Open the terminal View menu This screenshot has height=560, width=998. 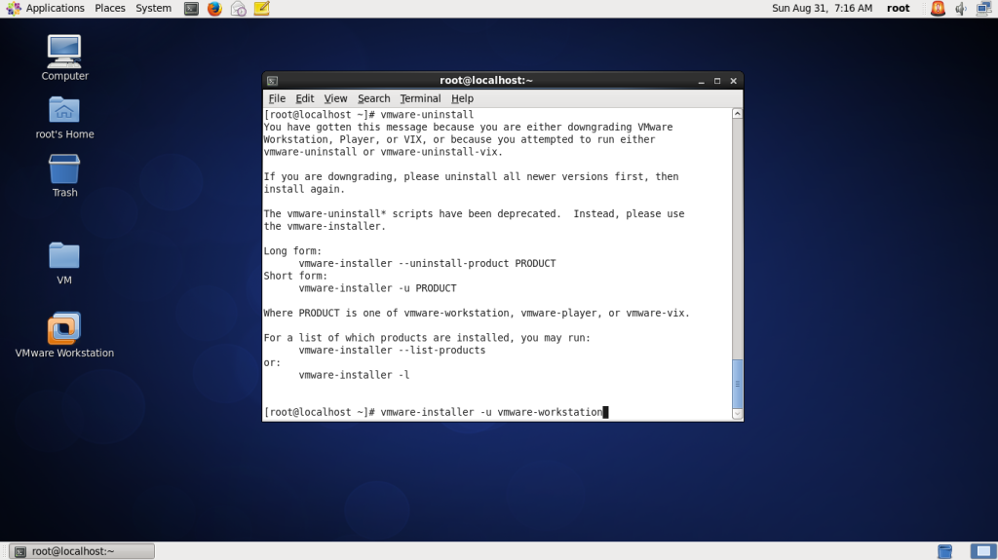(335, 98)
